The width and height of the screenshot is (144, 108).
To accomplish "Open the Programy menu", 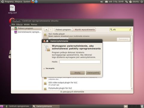I will (x=9, y=1).
